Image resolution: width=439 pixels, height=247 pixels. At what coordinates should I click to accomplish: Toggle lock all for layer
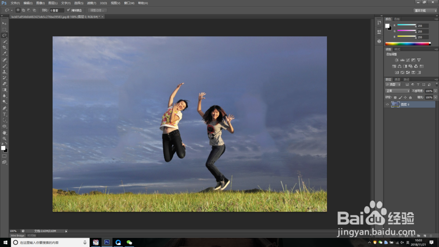[x=410, y=97]
